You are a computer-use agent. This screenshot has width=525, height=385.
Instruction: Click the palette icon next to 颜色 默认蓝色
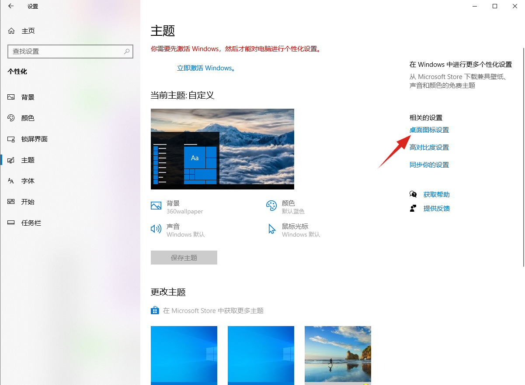(271, 206)
